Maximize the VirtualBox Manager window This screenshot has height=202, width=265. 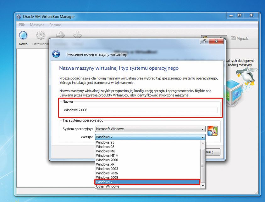(x=240, y=15)
